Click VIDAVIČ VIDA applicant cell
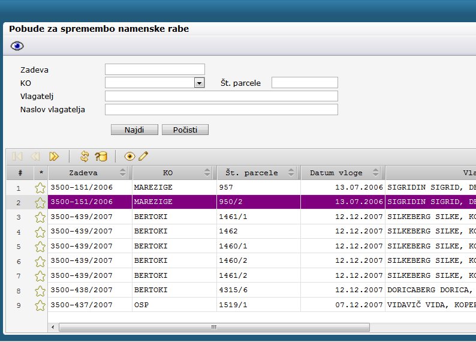The image size is (476, 342). click(430, 305)
